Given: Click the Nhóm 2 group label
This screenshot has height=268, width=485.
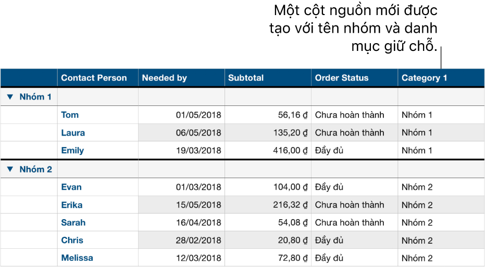Looking at the screenshot, I should pyautogui.click(x=35, y=169).
